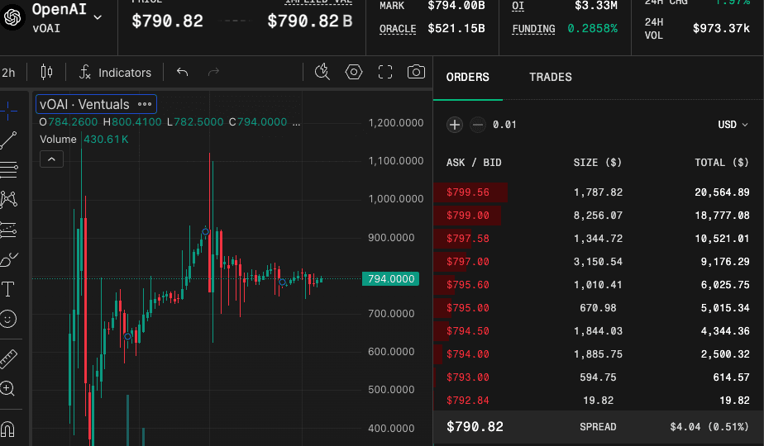Select the $799.56 ask row
The image size is (764, 446).
[598, 192]
